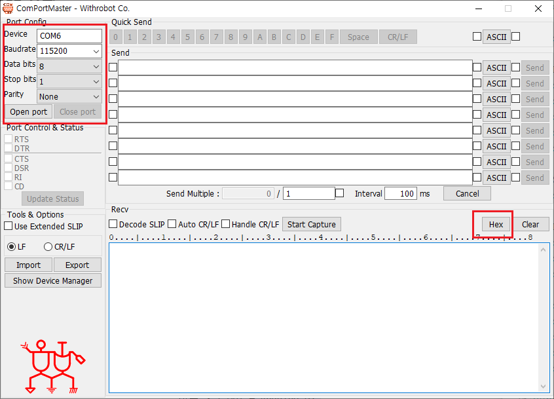Click Quick Send key A
The width and height of the screenshot is (554, 399).
click(x=260, y=37)
